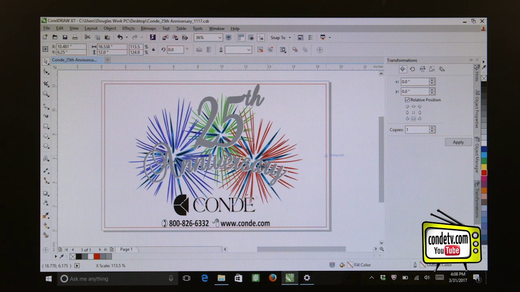The height and width of the screenshot is (292, 520).
Task: Select the center anchor point in Transformations
Action: click(x=414, y=112)
